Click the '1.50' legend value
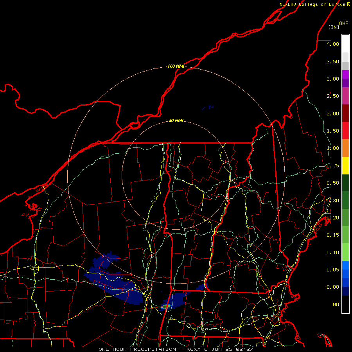 333,131
